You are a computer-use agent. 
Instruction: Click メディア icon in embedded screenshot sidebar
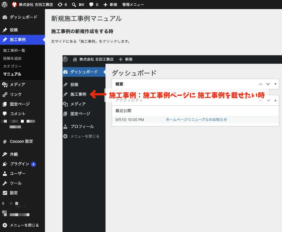coord(65,104)
